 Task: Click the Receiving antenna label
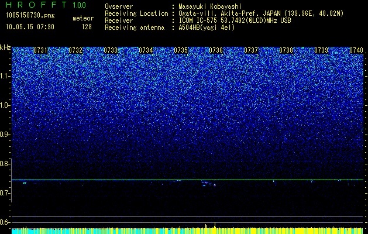[135, 27]
